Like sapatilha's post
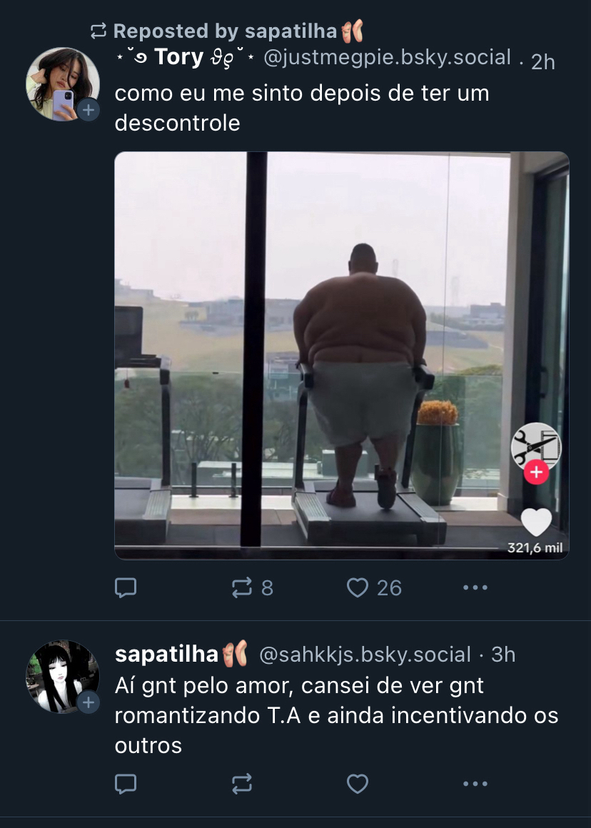591x828 pixels. 357,784
